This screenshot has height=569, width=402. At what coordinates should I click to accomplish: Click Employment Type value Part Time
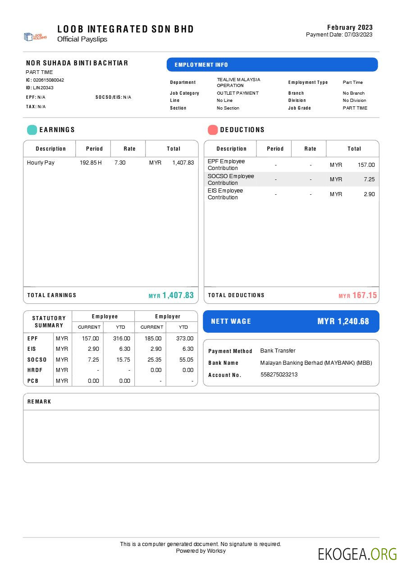[x=353, y=83]
